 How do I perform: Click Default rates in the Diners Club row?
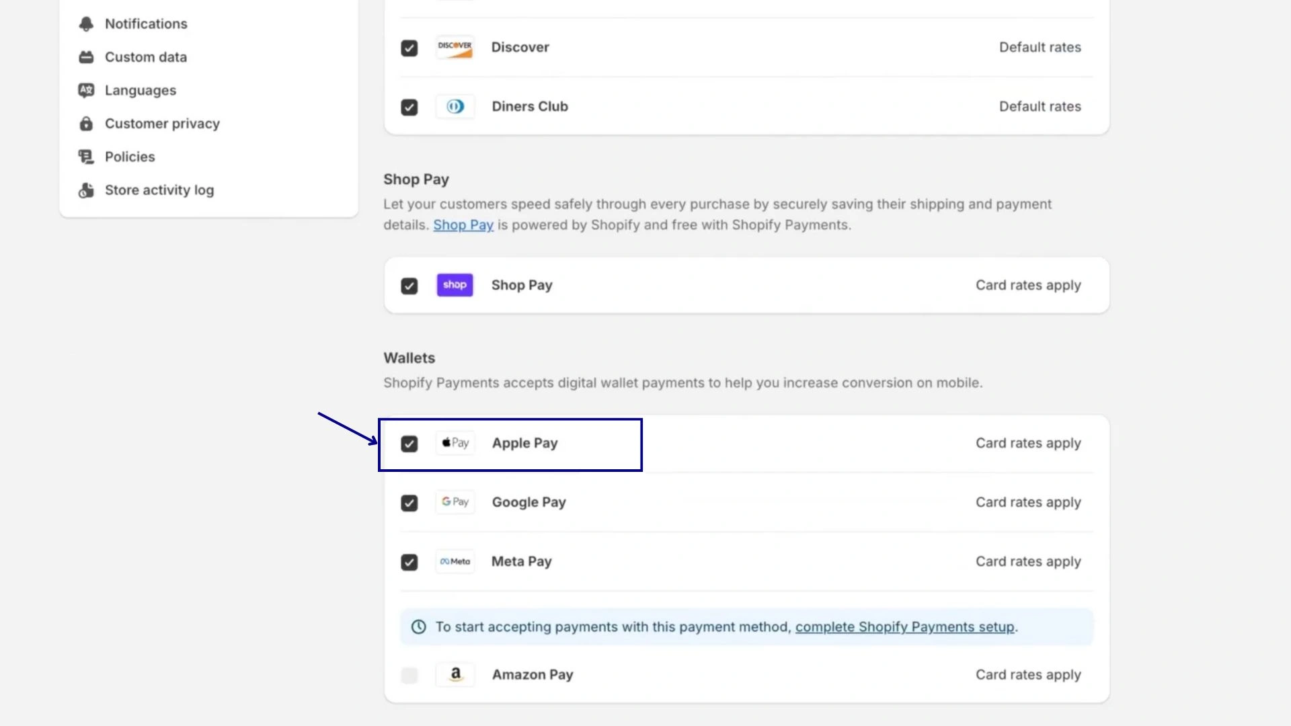click(x=1040, y=107)
